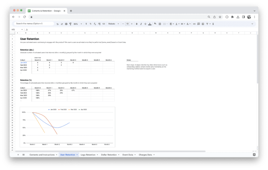Open the functions sigma menu

point(213,24)
